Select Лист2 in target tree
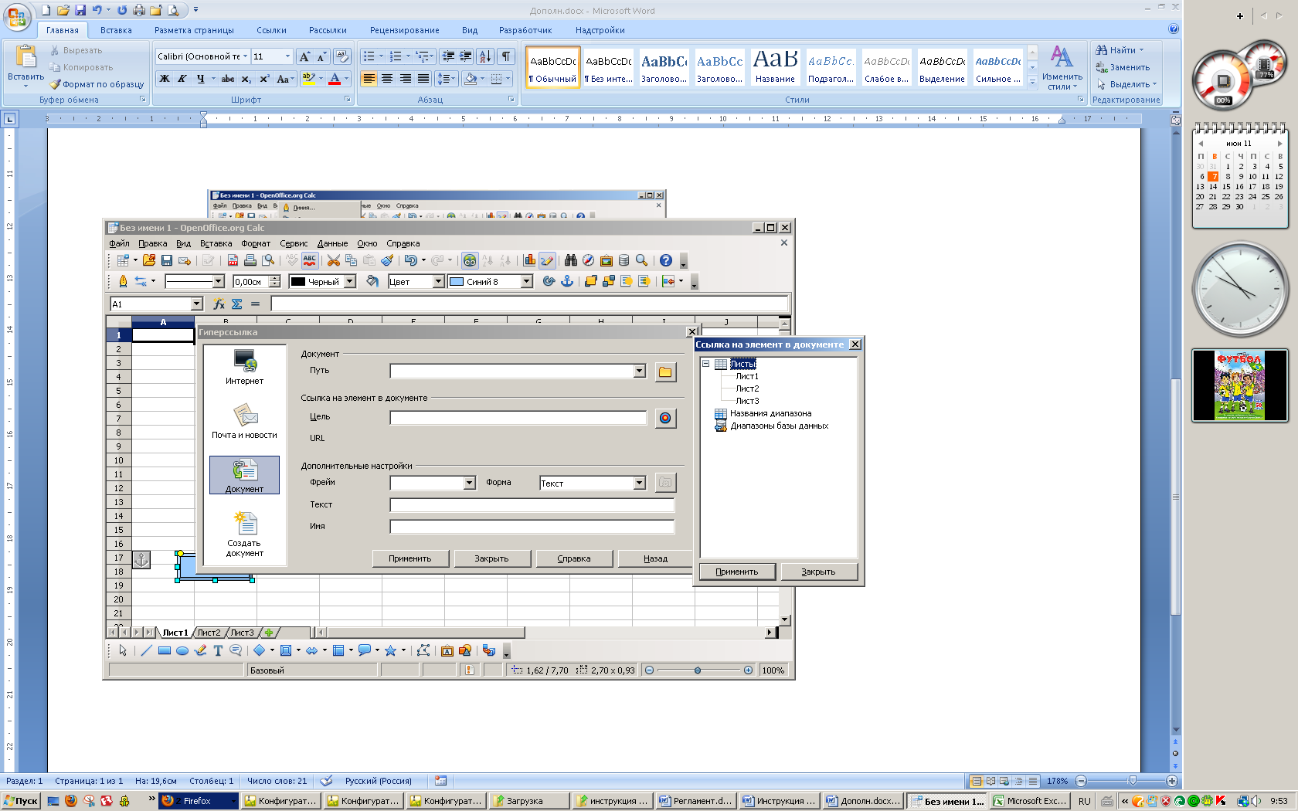This screenshot has height=811, width=1298. click(x=747, y=389)
